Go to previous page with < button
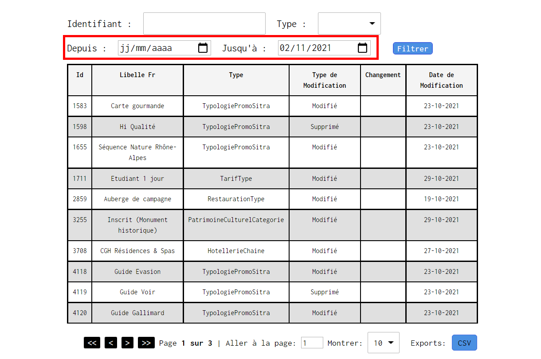Viewport: 541px width, 359px height. 111,343
